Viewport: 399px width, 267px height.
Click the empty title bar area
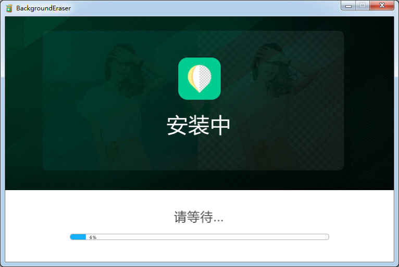coord(208,8)
